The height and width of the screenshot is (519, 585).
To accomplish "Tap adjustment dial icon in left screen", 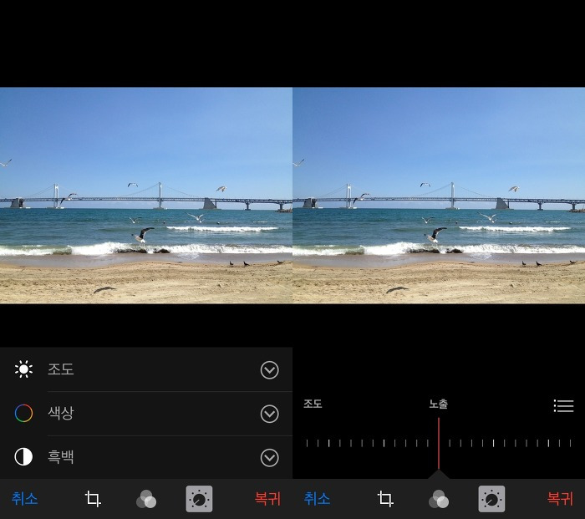I will 199,499.
